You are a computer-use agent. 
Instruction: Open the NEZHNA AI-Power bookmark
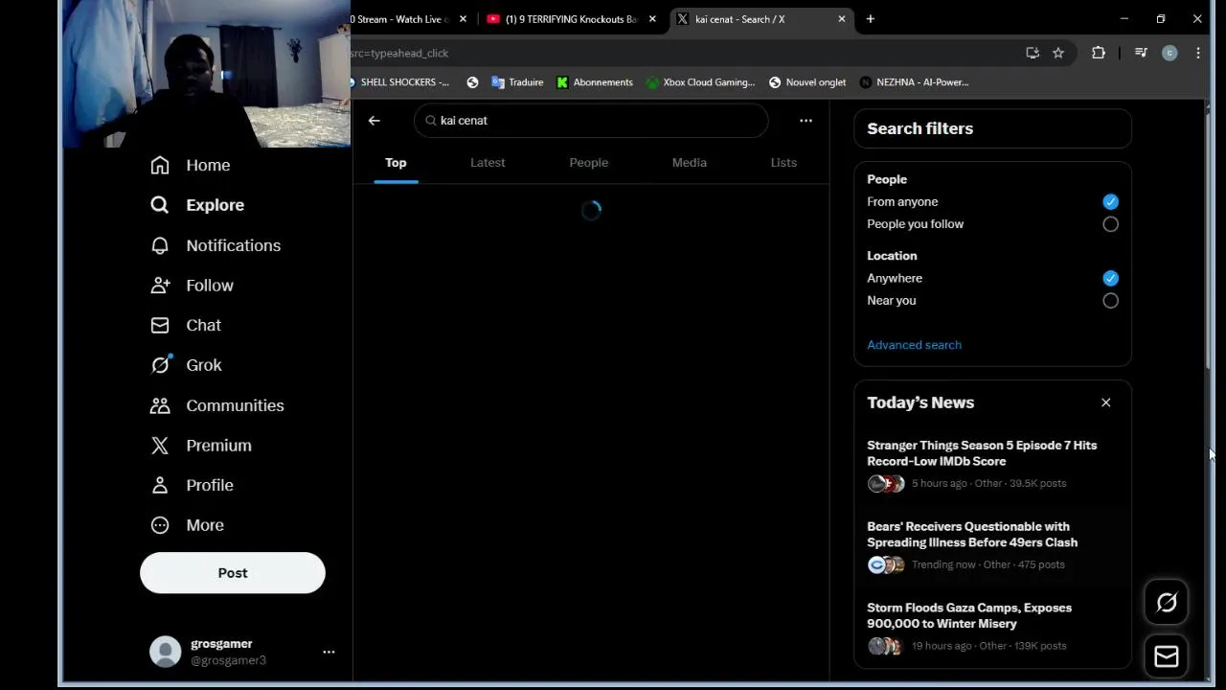[x=915, y=82]
